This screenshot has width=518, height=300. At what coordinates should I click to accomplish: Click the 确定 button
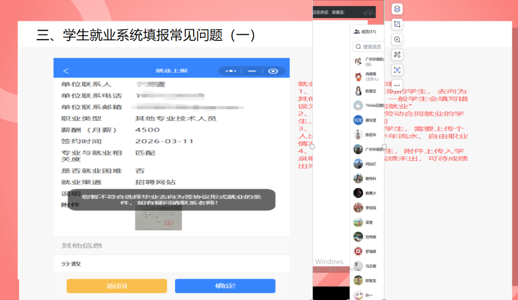tap(225, 286)
